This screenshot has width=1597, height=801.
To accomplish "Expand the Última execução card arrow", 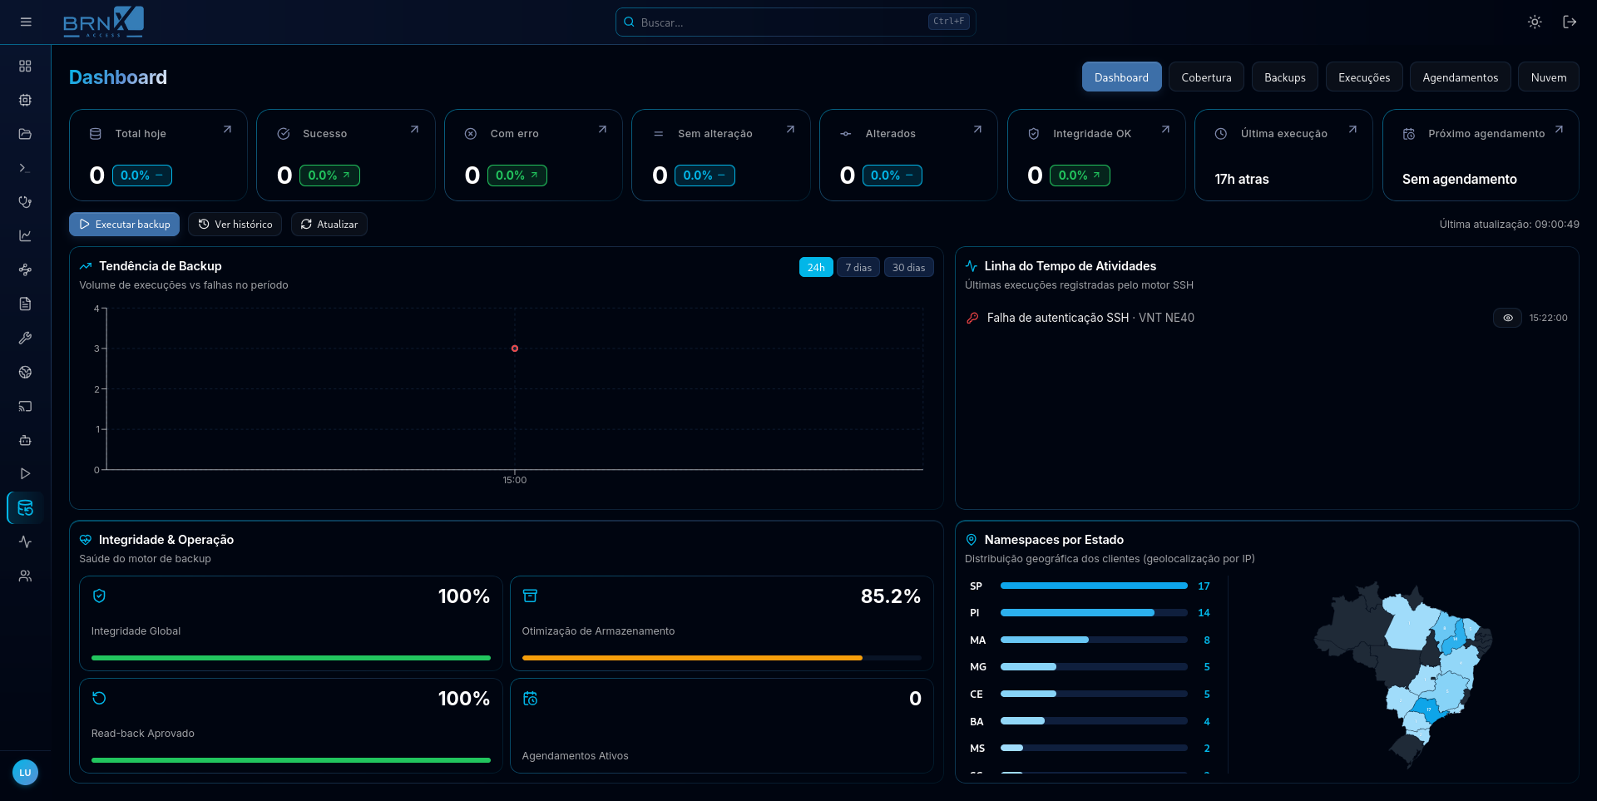I will pos(1352,130).
